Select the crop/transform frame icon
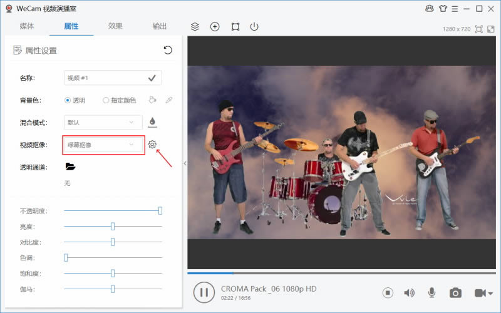The width and height of the screenshot is (501, 313). point(235,26)
